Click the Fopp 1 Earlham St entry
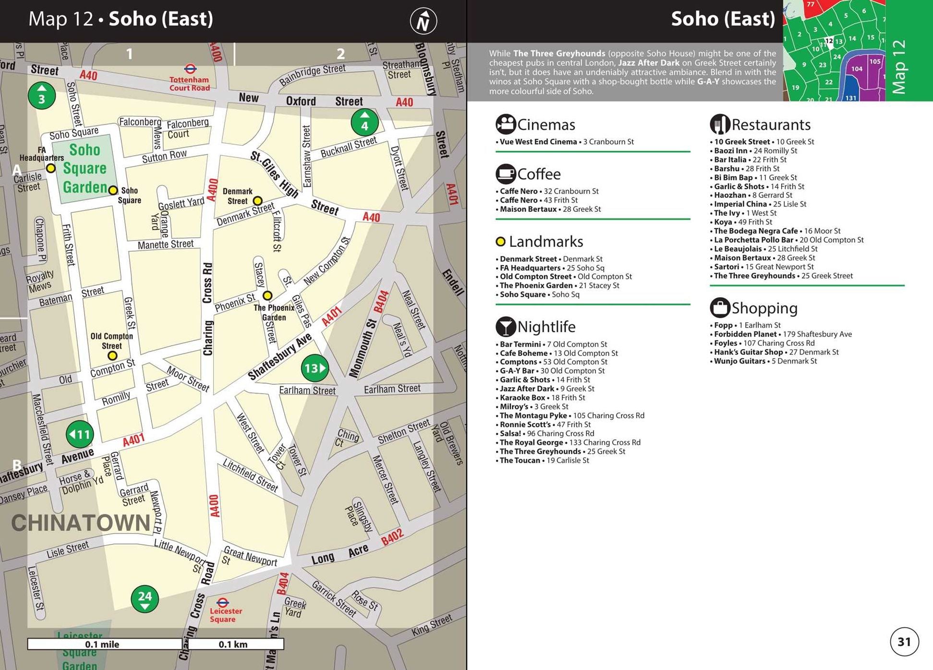Image resolution: width=933 pixels, height=670 pixels. [745, 325]
